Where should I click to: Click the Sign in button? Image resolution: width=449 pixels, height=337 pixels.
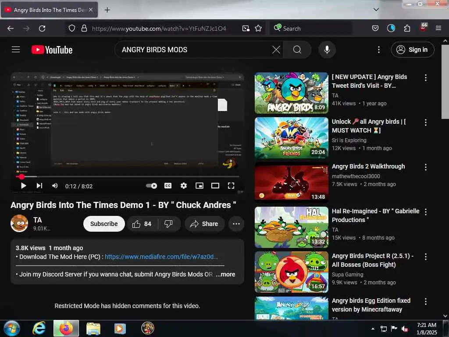coord(412,50)
